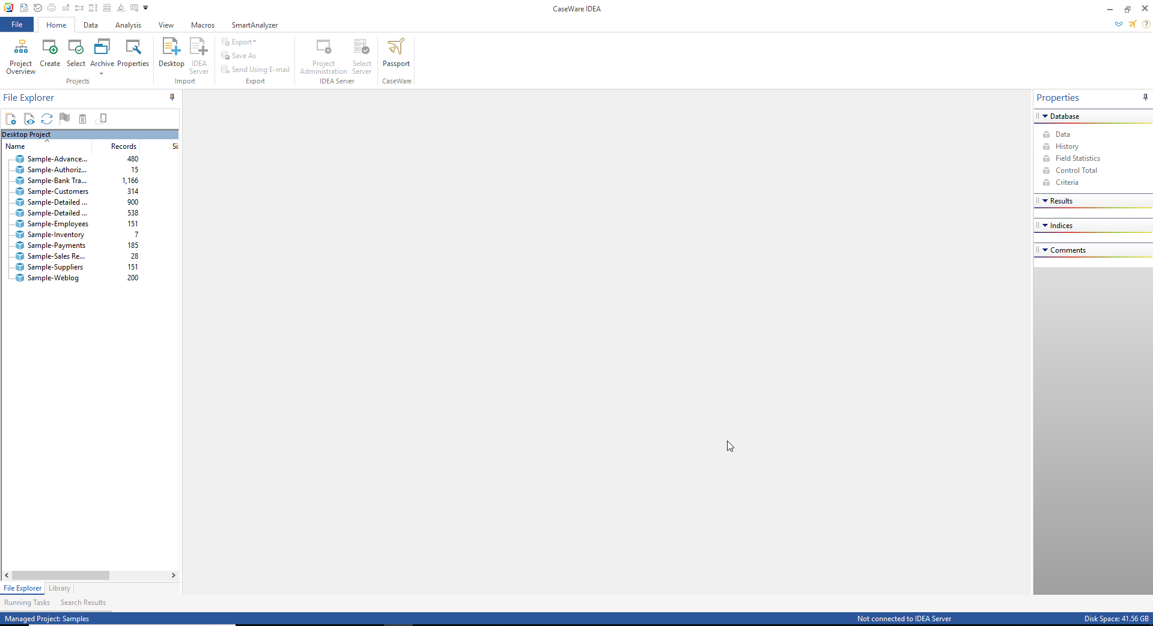Screen dimensions: 1153x626
Task: Click the record macro quick access icon
Action: 23,8
